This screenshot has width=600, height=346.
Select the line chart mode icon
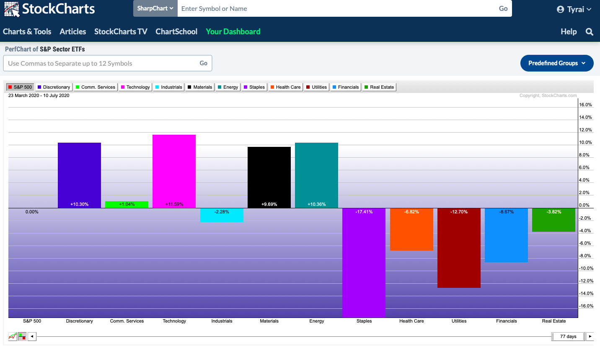pos(13,336)
